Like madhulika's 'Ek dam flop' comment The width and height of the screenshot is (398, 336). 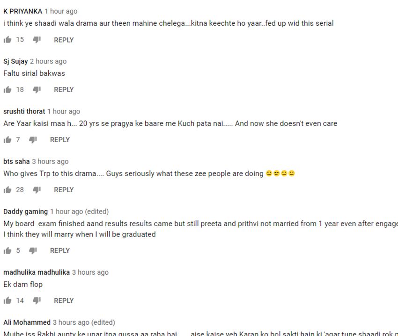[7, 300]
